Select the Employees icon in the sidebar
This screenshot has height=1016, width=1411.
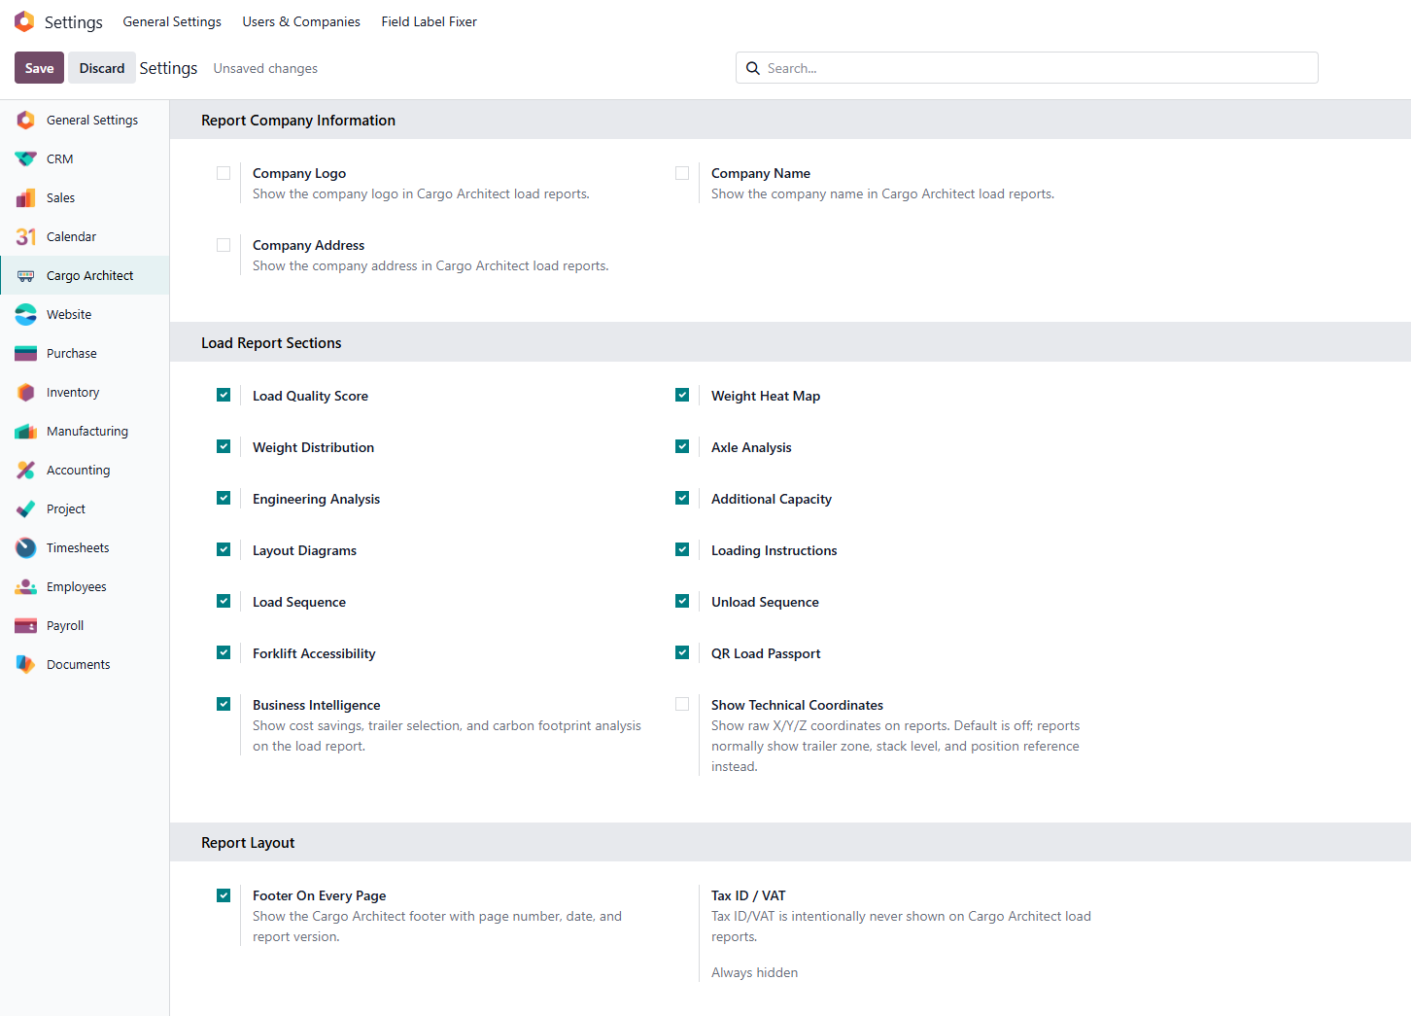(x=26, y=586)
